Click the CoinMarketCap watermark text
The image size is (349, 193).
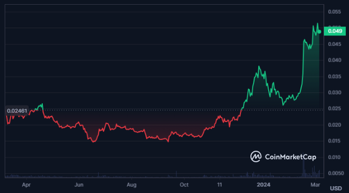291,157
